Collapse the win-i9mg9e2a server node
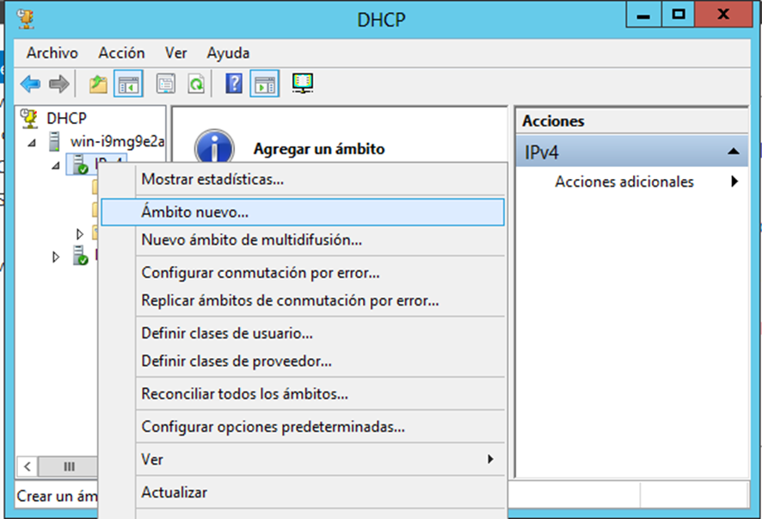Image resolution: width=762 pixels, height=519 pixels. click(33, 141)
